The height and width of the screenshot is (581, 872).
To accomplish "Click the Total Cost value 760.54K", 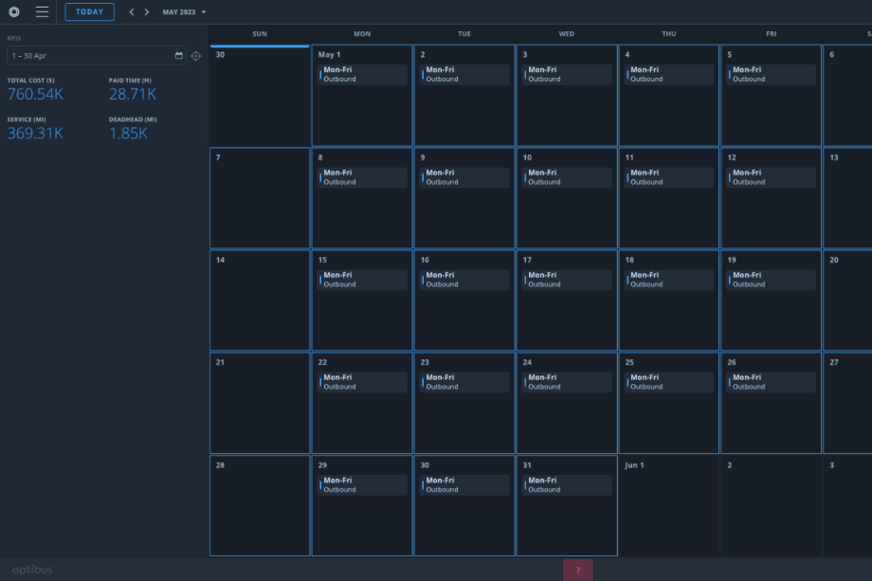I will click(x=34, y=94).
